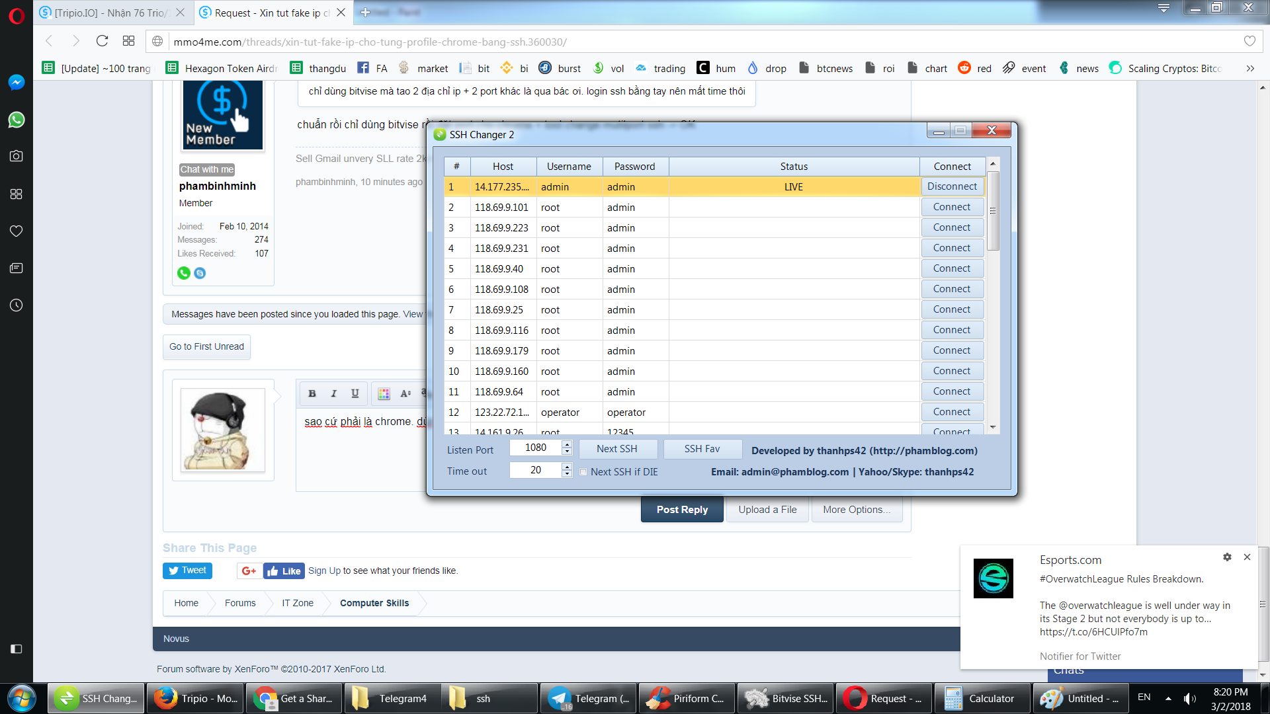Click the Bold formatting icon
The height and width of the screenshot is (714, 1270).
(312, 393)
